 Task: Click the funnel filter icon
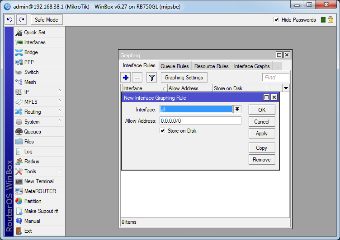click(151, 78)
